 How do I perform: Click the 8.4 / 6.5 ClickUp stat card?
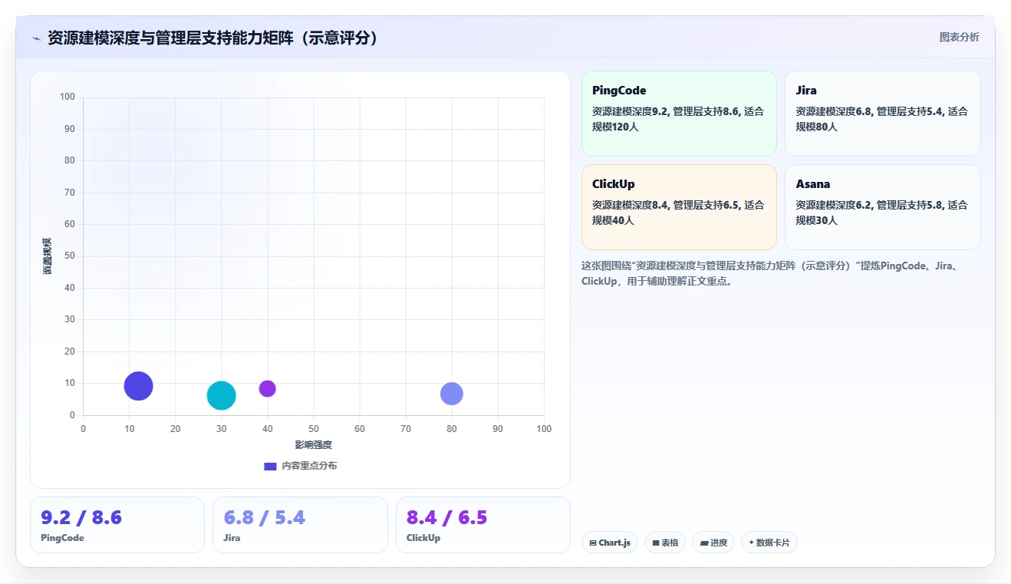pos(483,525)
